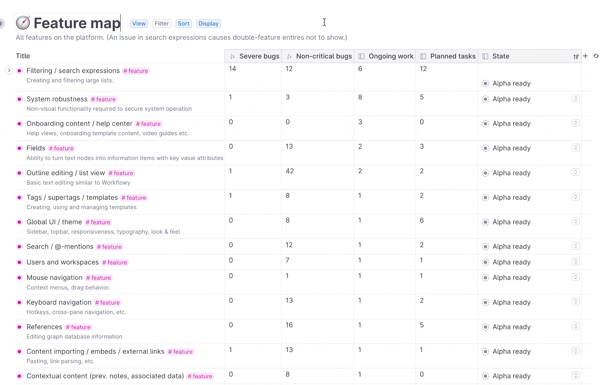This screenshot has height=385, width=600.
Task: Click the Title column header
Action: pyautogui.click(x=23, y=56)
